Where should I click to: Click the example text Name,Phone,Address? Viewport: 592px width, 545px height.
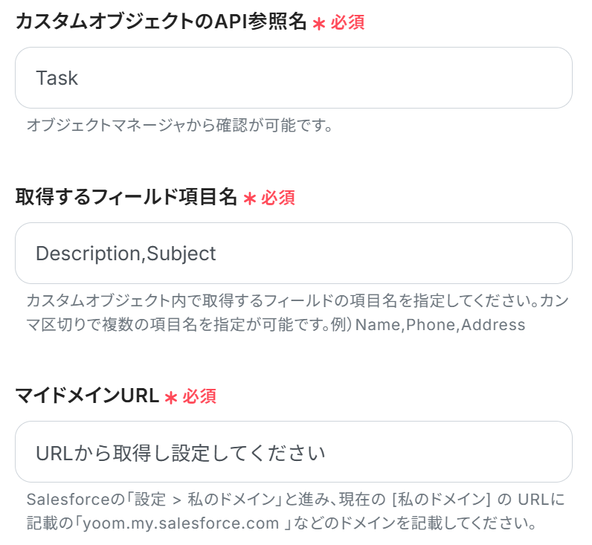pos(440,325)
